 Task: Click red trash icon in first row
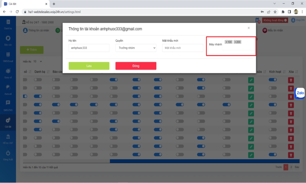[x=291, y=80]
